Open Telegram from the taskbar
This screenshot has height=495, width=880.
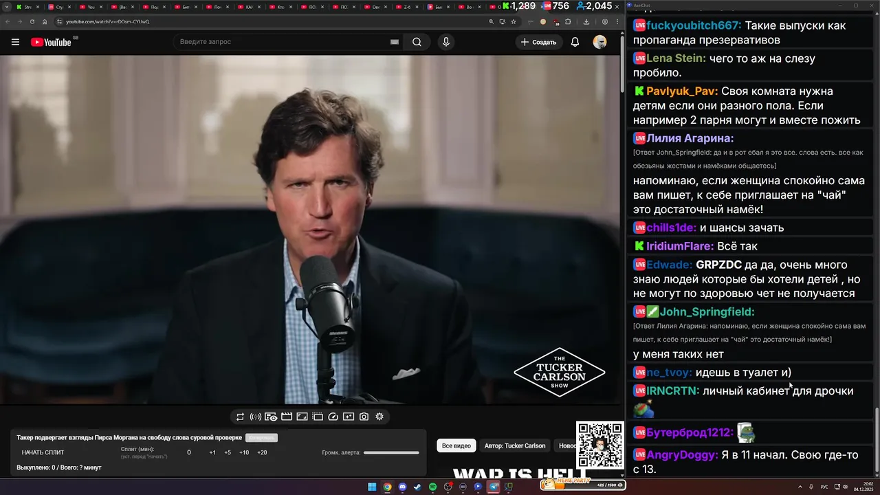click(x=493, y=487)
